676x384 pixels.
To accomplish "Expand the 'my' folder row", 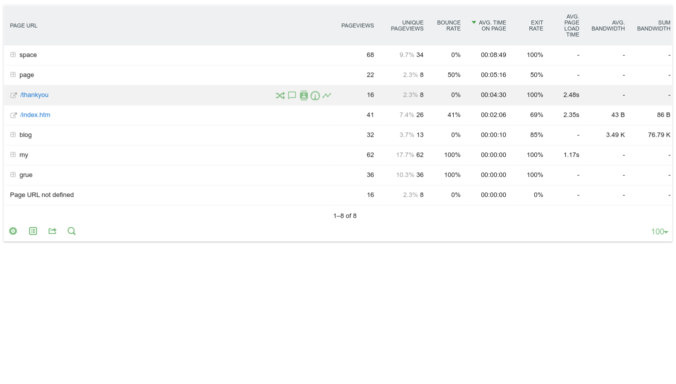I will [x=13, y=154].
